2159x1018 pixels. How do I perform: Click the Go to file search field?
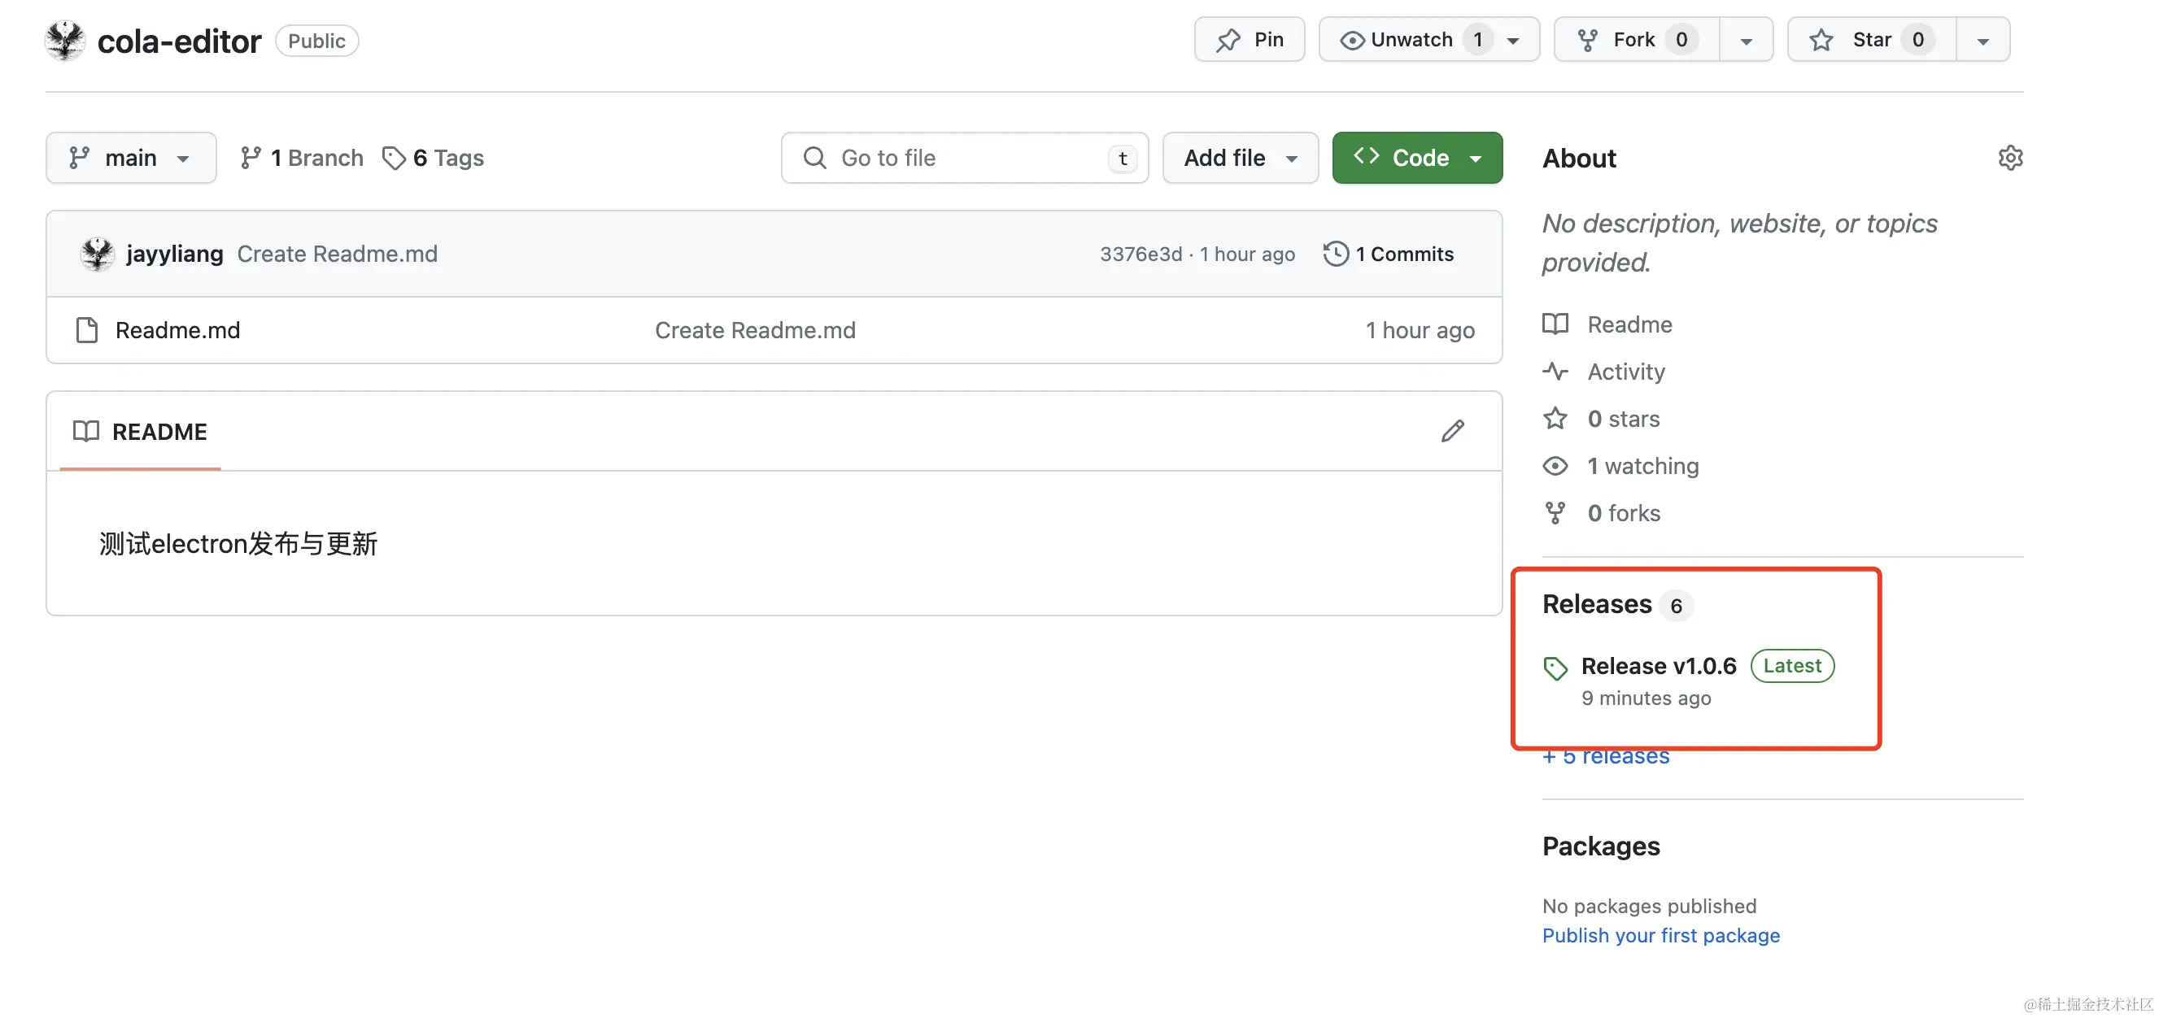tap(964, 158)
